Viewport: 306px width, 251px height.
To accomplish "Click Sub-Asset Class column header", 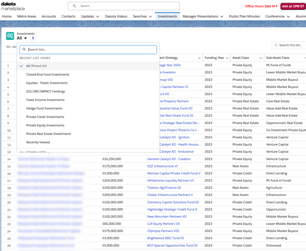I will 277,58.
